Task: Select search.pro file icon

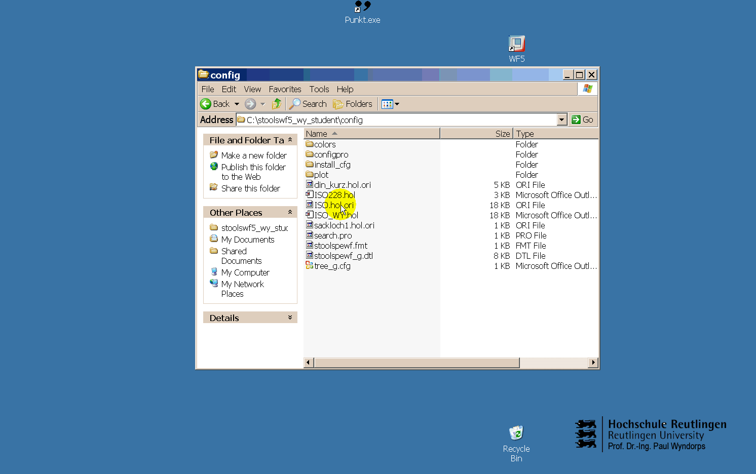Action: pyautogui.click(x=310, y=235)
